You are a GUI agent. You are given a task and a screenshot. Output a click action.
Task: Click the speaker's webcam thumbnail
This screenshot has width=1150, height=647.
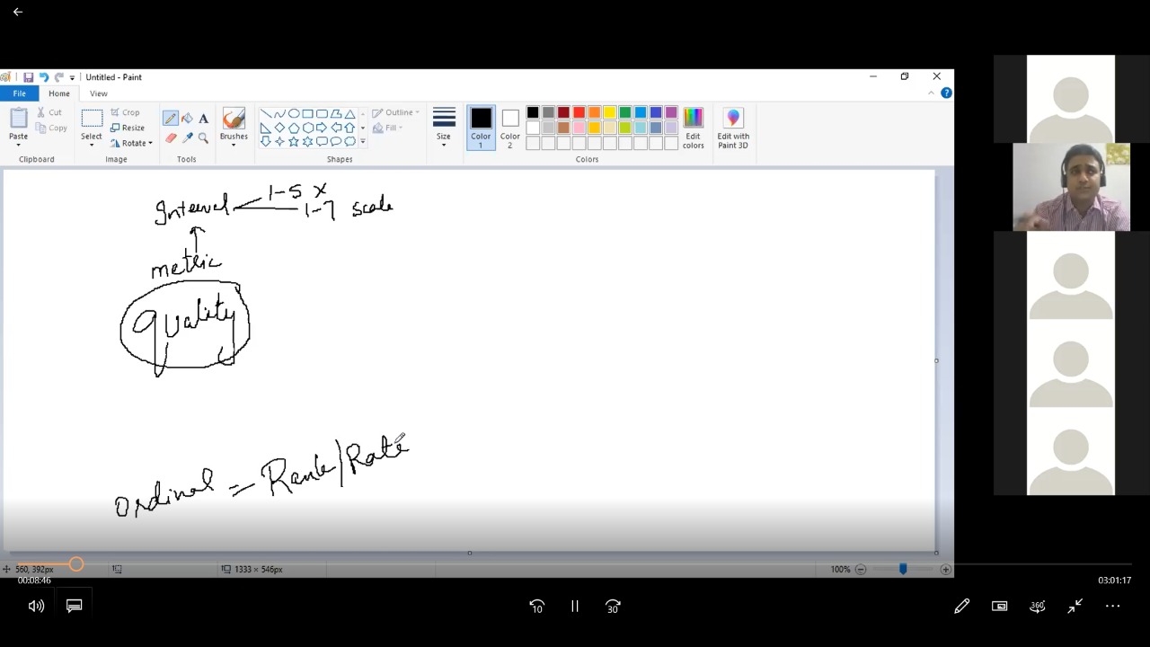tap(1071, 187)
